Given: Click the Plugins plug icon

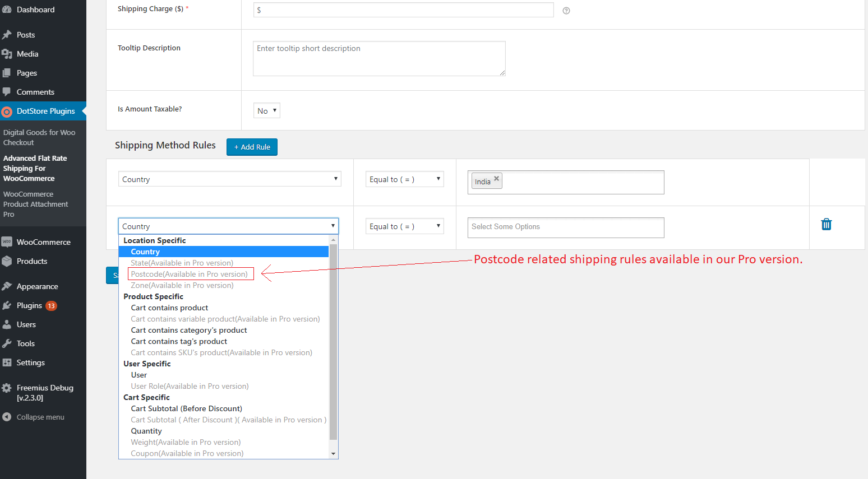Looking at the screenshot, I should 7,305.
